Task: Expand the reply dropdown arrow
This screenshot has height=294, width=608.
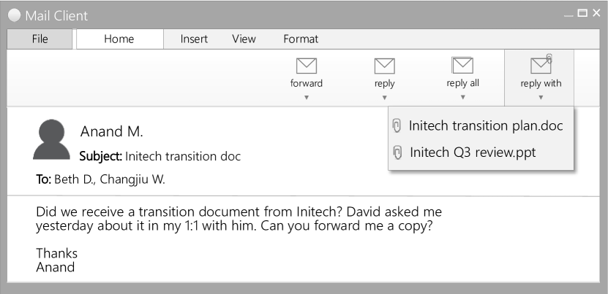Action: click(x=384, y=97)
